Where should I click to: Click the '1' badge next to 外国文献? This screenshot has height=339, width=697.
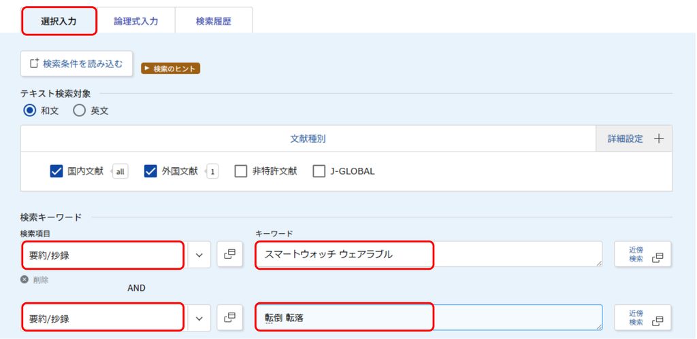pos(212,171)
